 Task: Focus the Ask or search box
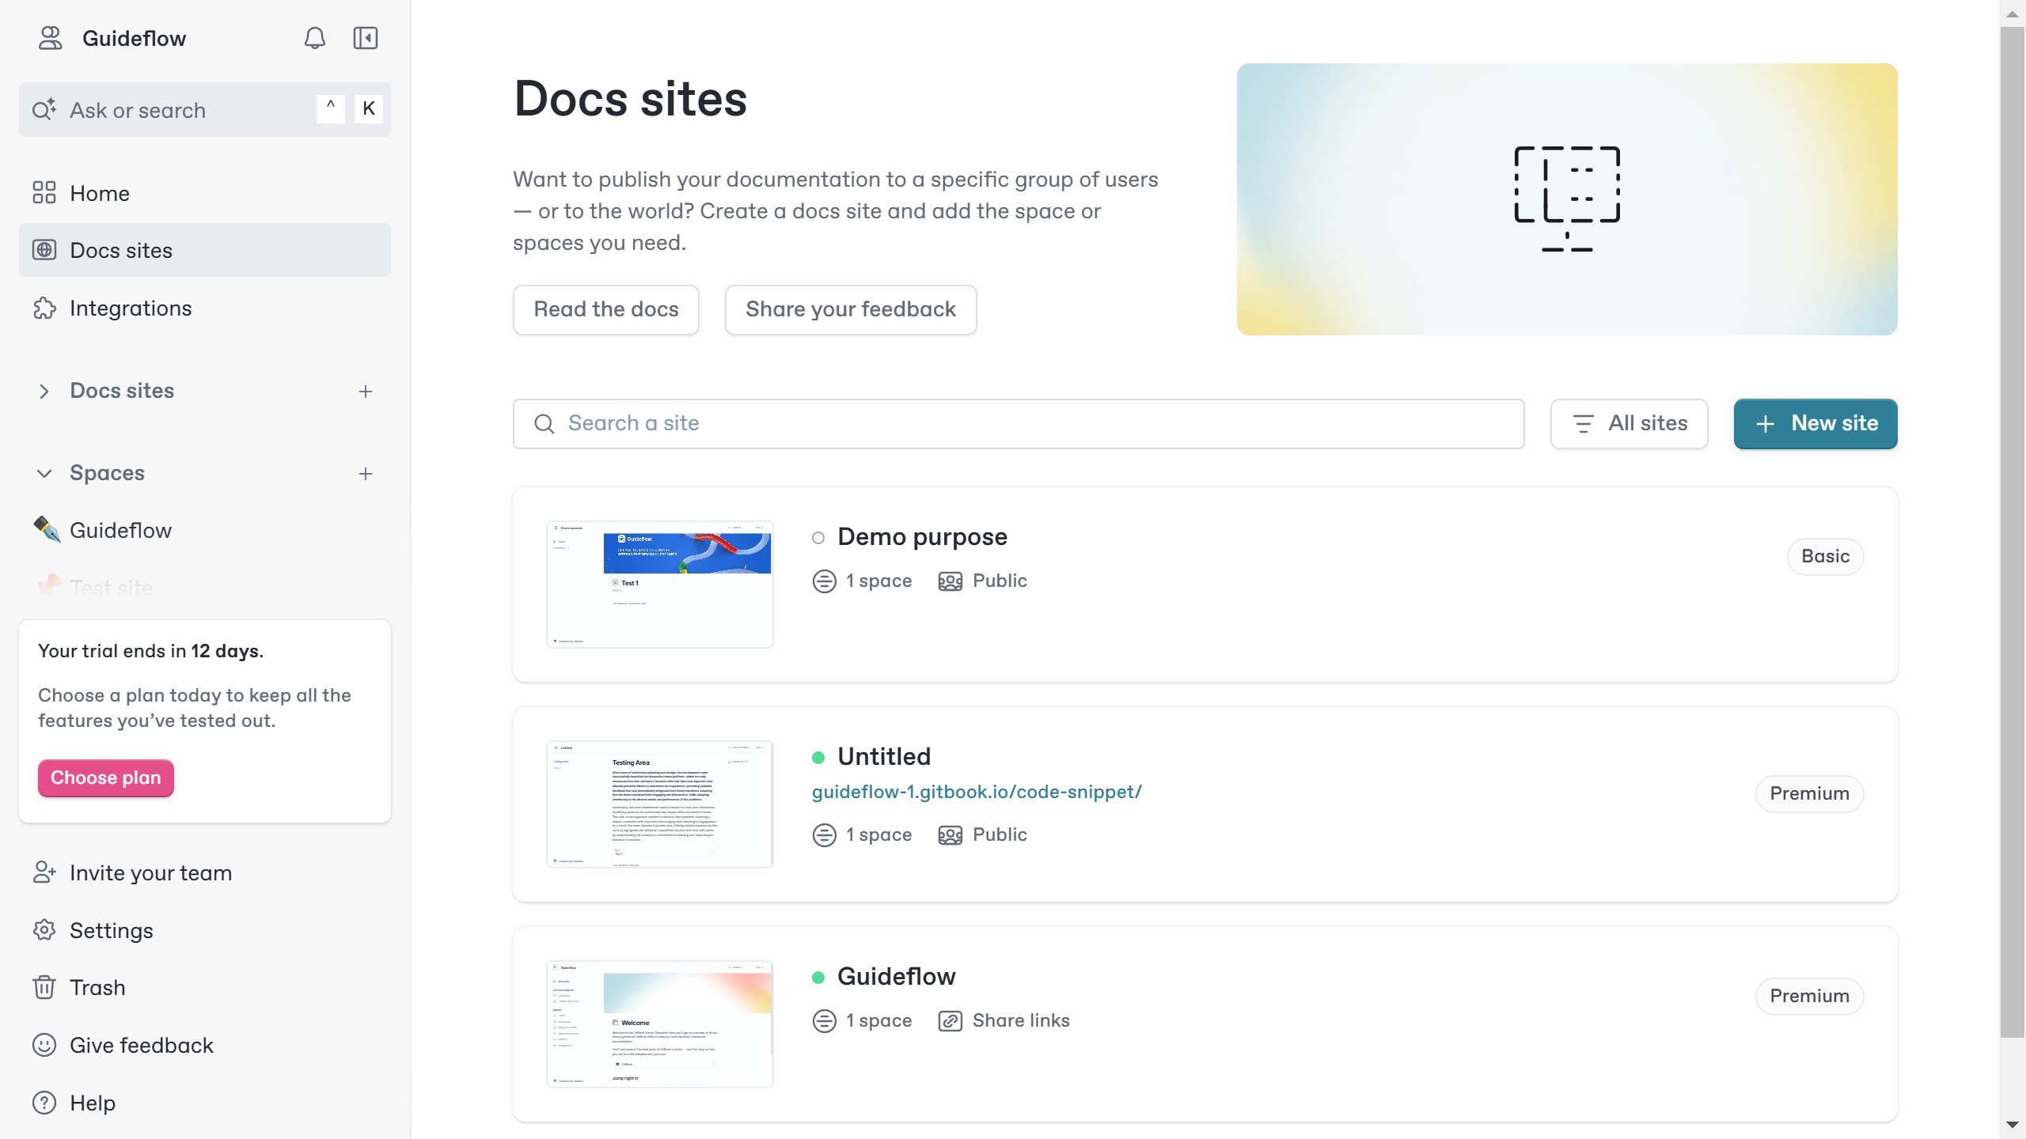click(204, 109)
